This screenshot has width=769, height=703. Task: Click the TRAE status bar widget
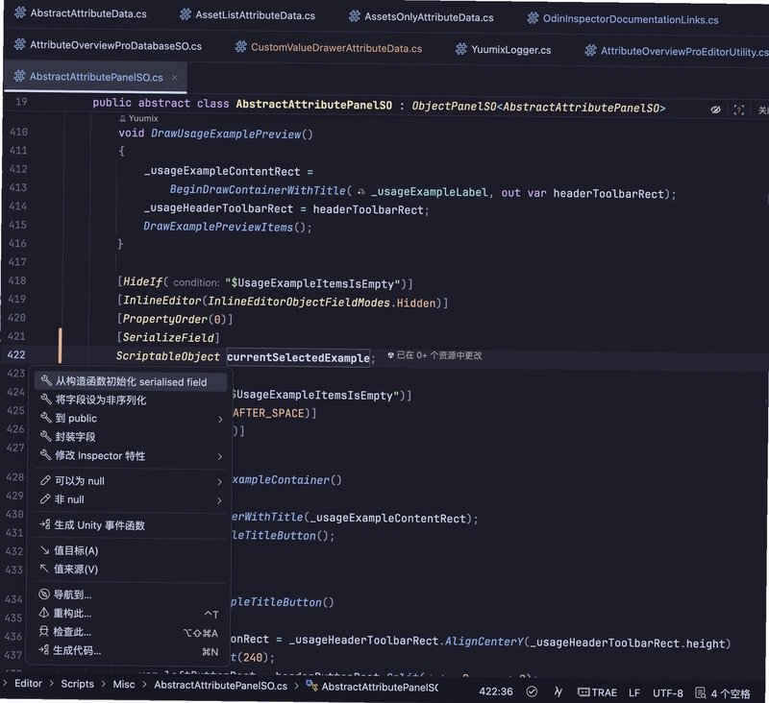click(597, 692)
